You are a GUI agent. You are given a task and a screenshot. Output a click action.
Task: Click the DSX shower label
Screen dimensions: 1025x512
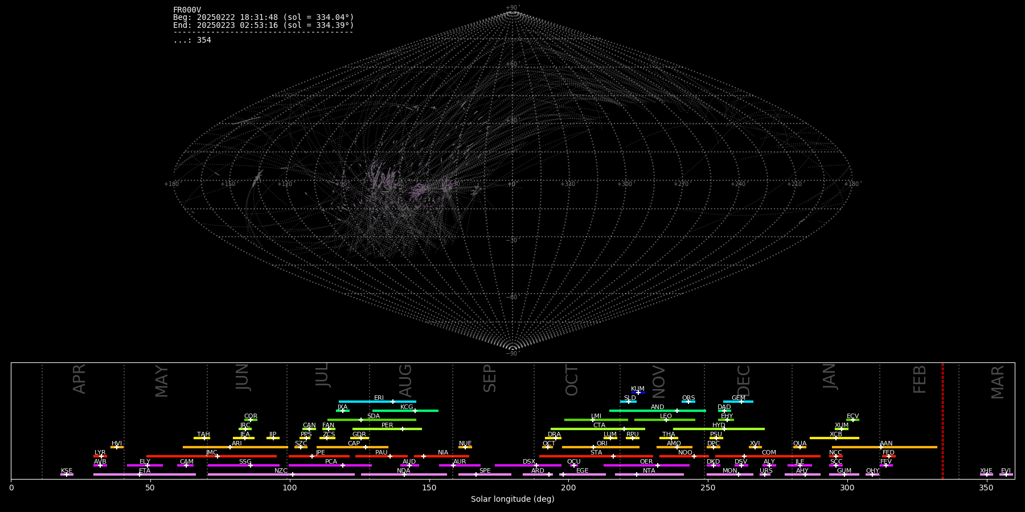529,462
